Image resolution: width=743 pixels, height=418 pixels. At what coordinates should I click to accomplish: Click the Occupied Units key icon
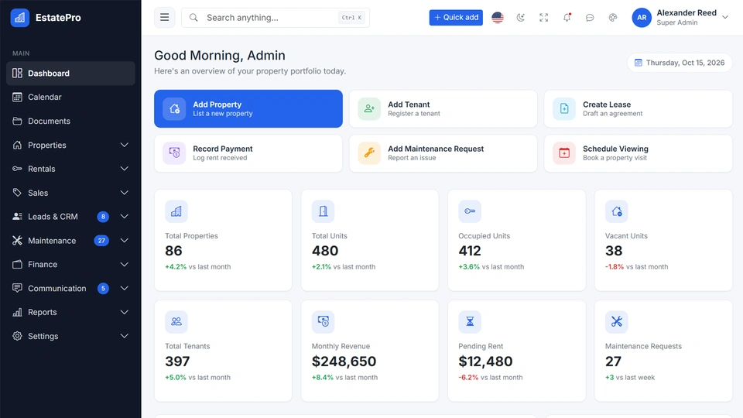pyautogui.click(x=470, y=211)
